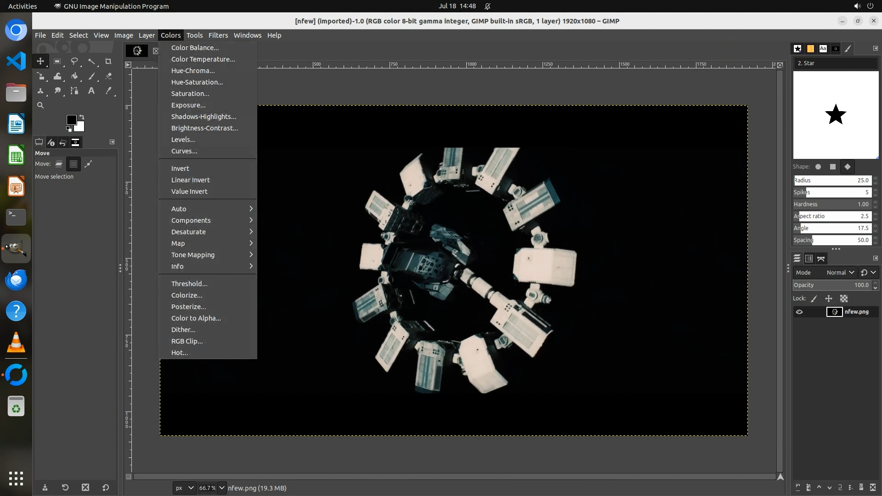This screenshot has width=882, height=496.
Task: Choose Hue-Saturation from Colors menu
Action: coord(197,82)
